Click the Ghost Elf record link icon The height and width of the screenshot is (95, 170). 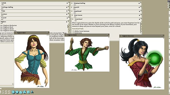click(71, 7)
